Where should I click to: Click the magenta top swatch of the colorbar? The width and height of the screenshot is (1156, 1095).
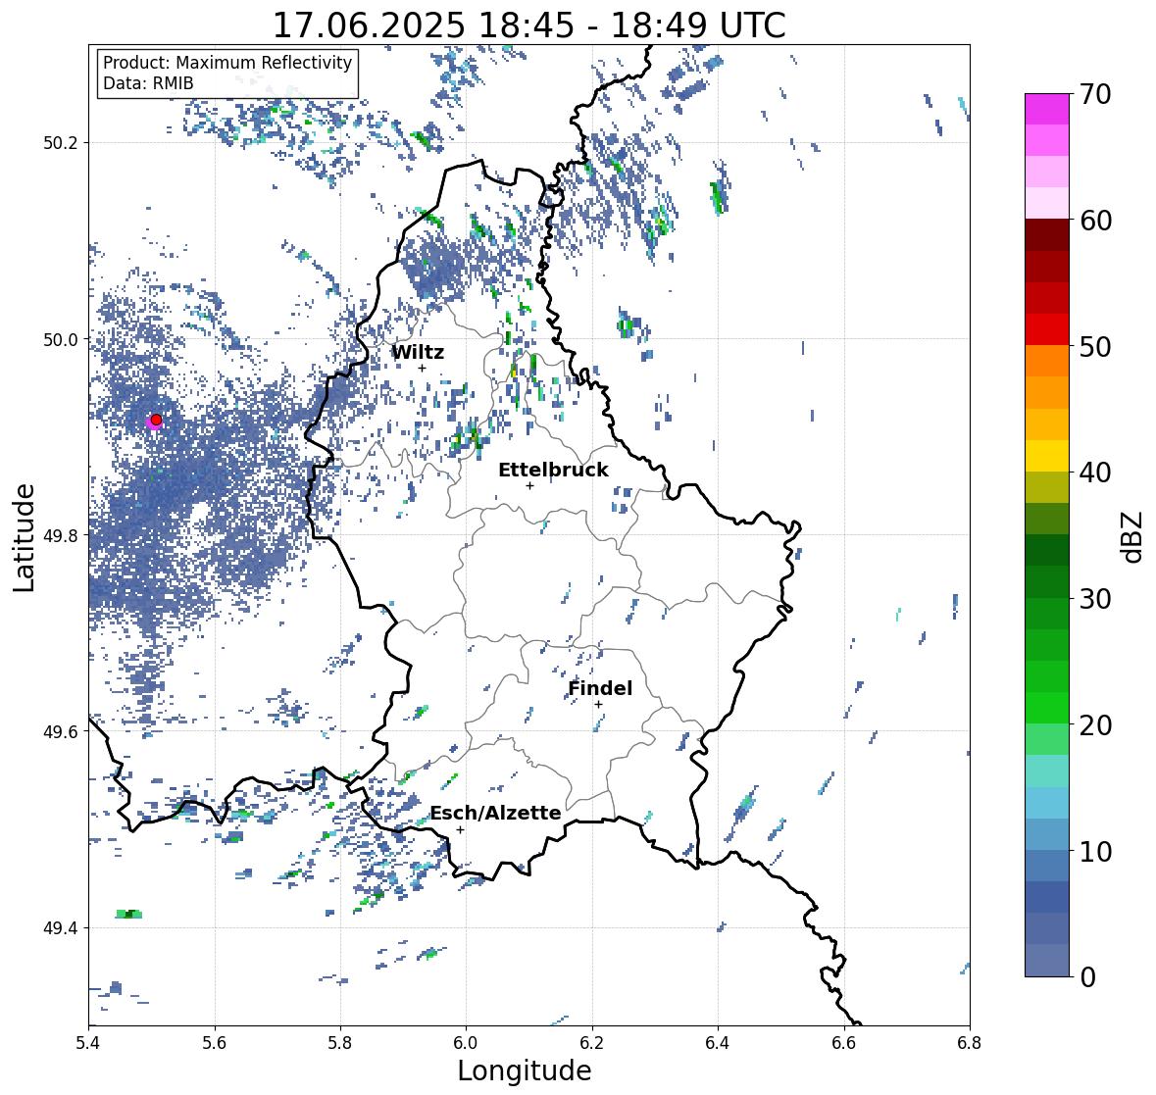(1047, 109)
